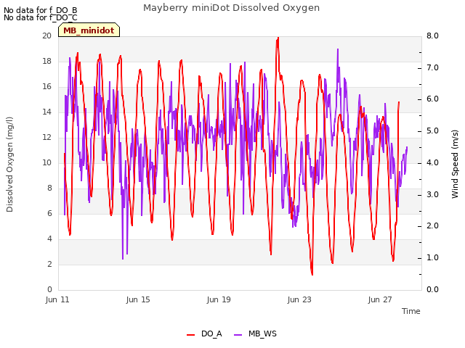Click the Jun 23 tick label

pyautogui.click(x=299, y=299)
